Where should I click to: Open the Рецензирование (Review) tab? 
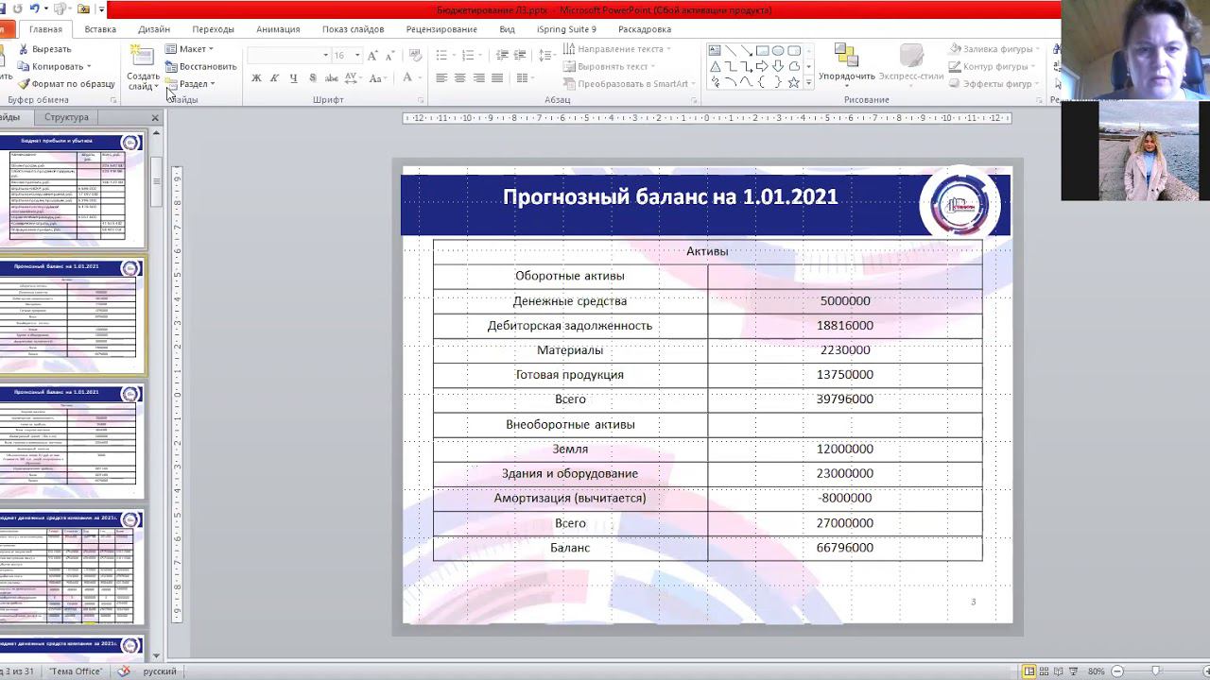click(441, 29)
